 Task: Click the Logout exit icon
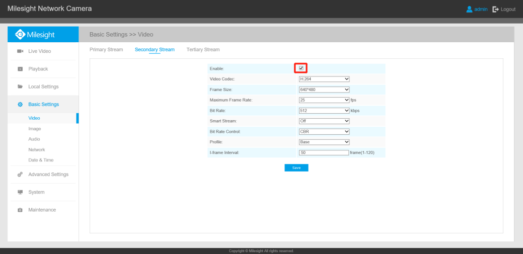click(x=496, y=10)
